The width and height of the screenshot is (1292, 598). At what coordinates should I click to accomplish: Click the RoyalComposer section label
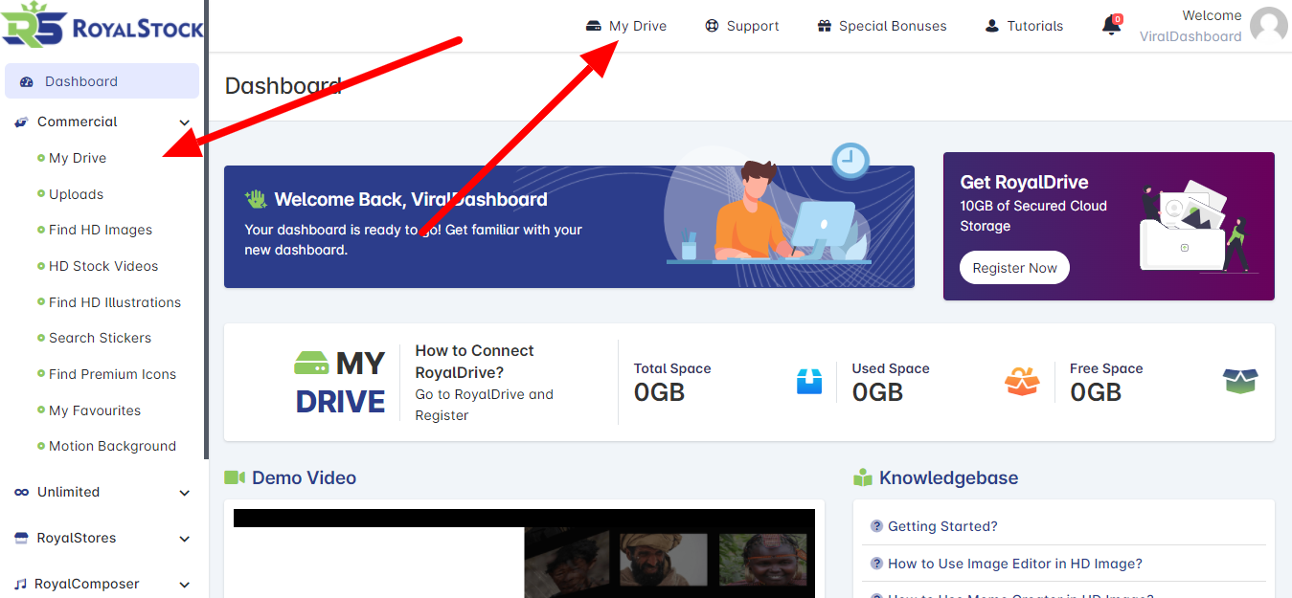[x=87, y=584]
